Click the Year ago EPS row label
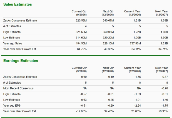 coord(12,106)
